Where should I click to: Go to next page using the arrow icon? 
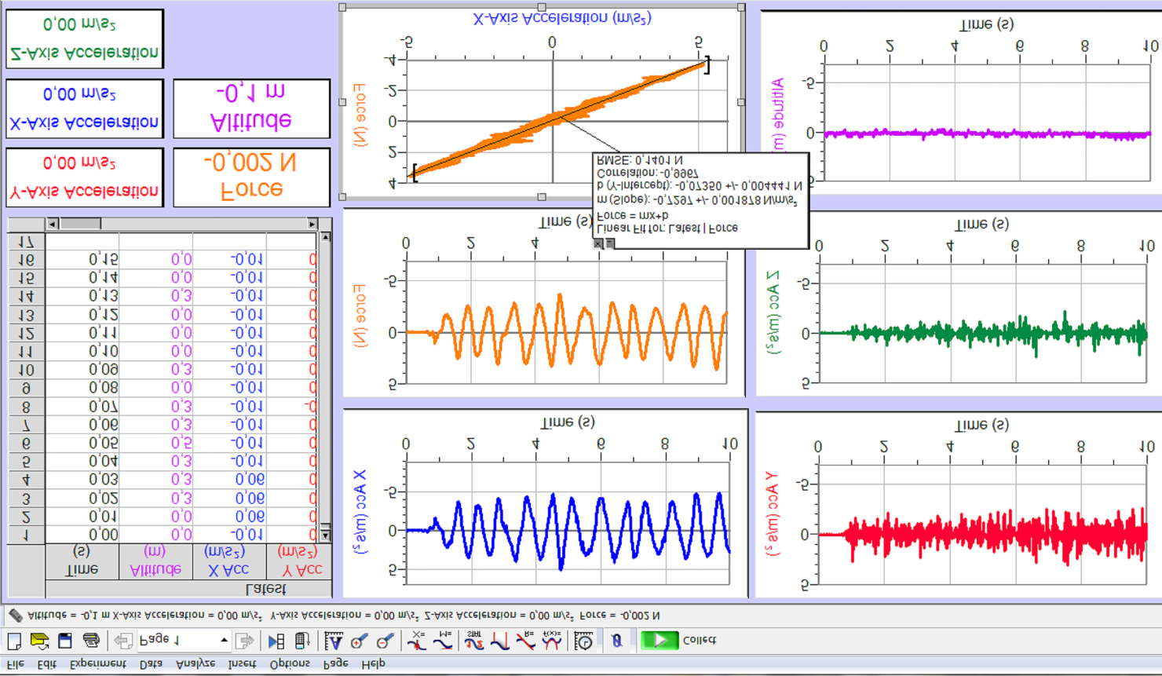click(x=245, y=641)
